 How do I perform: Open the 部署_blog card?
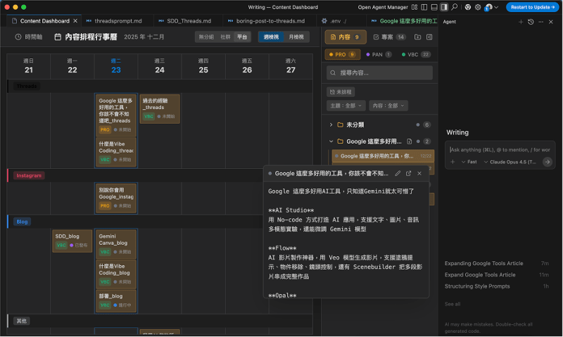116,301
